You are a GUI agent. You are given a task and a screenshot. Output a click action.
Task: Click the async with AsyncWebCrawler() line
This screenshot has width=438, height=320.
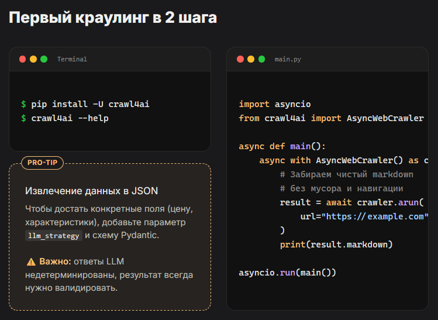pos(344,160)
